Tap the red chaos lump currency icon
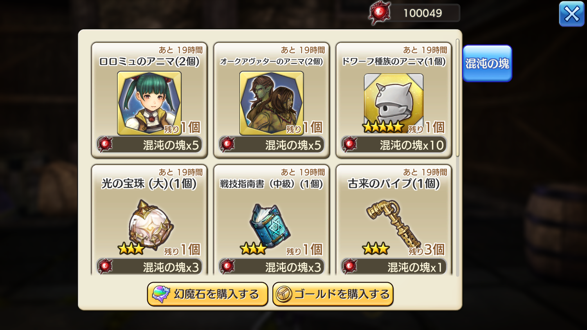The height and width of the screenshot is (330, 587). click(380, 13)
